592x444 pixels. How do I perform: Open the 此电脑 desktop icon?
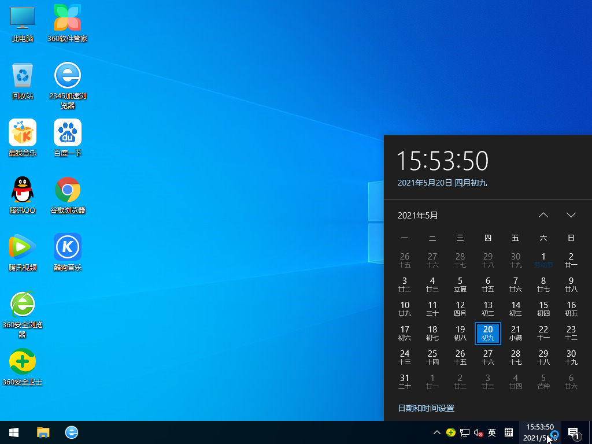pyautogui.click(x=23, y=23)
